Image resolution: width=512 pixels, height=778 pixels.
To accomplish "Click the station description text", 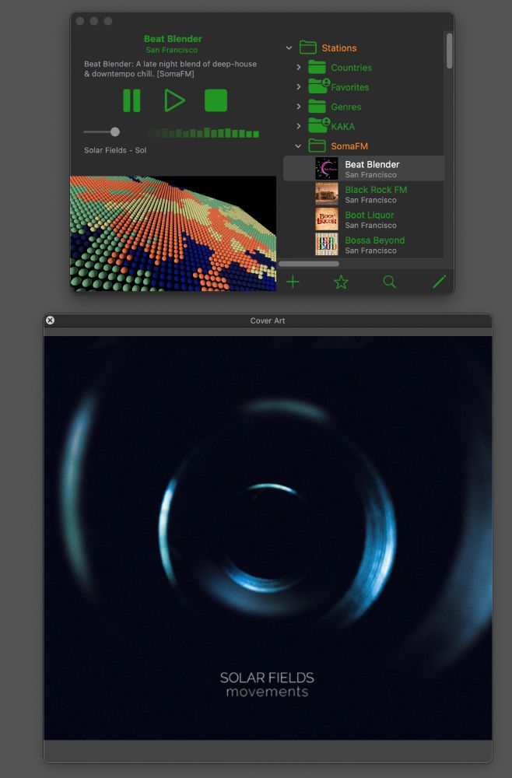I will tap(170, 69).
